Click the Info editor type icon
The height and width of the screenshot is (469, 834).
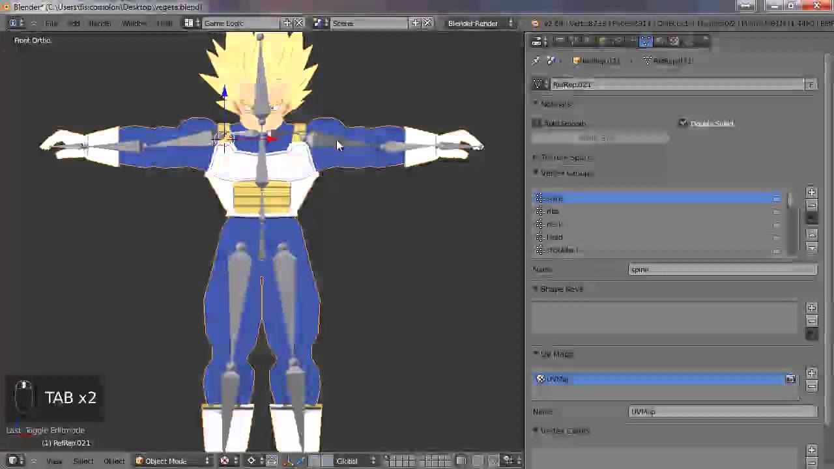coord(16,23)
